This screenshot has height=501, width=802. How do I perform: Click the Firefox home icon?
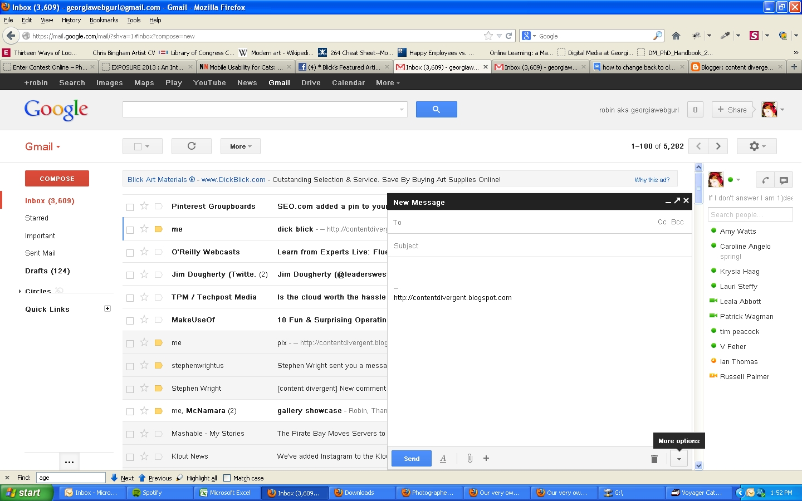point(676,36)
